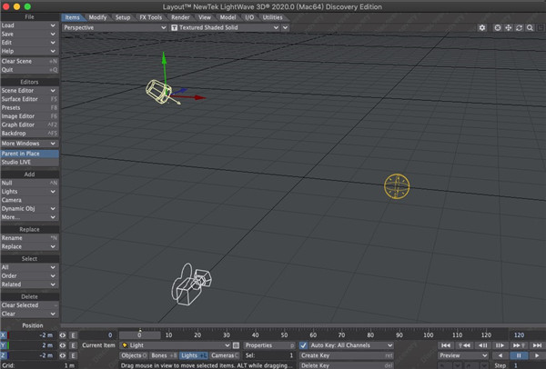546x369 pixels.
Task: Click the Delete Key button
Action: [x=347, y=365]
